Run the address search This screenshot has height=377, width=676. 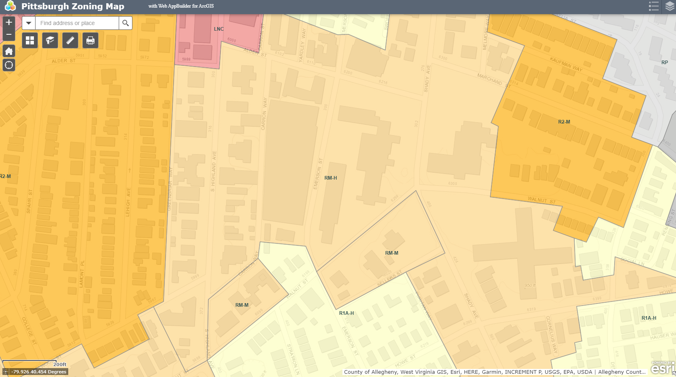(x=126, y=23)
